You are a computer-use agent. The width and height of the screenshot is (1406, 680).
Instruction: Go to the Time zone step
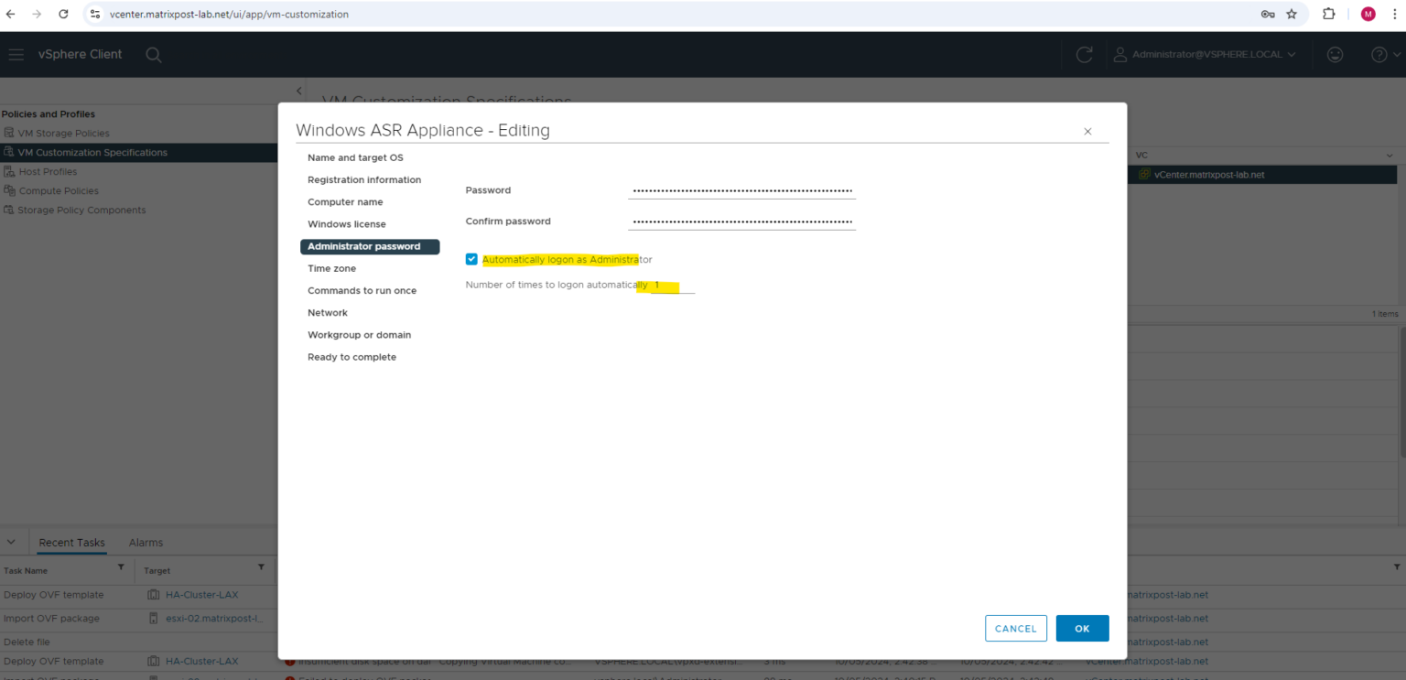(x=331, y=268)
